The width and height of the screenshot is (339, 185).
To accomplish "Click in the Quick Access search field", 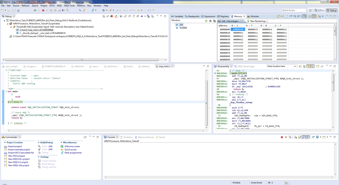I will point(293,11).
